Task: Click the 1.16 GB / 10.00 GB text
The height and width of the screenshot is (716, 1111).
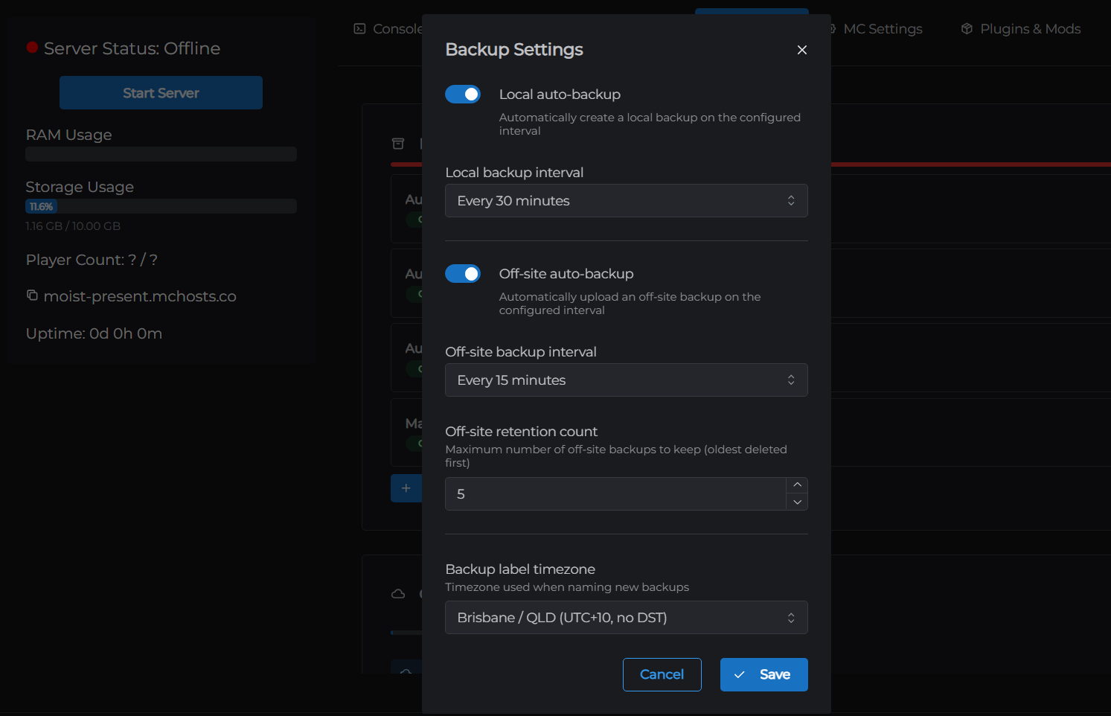Action: 73,226
